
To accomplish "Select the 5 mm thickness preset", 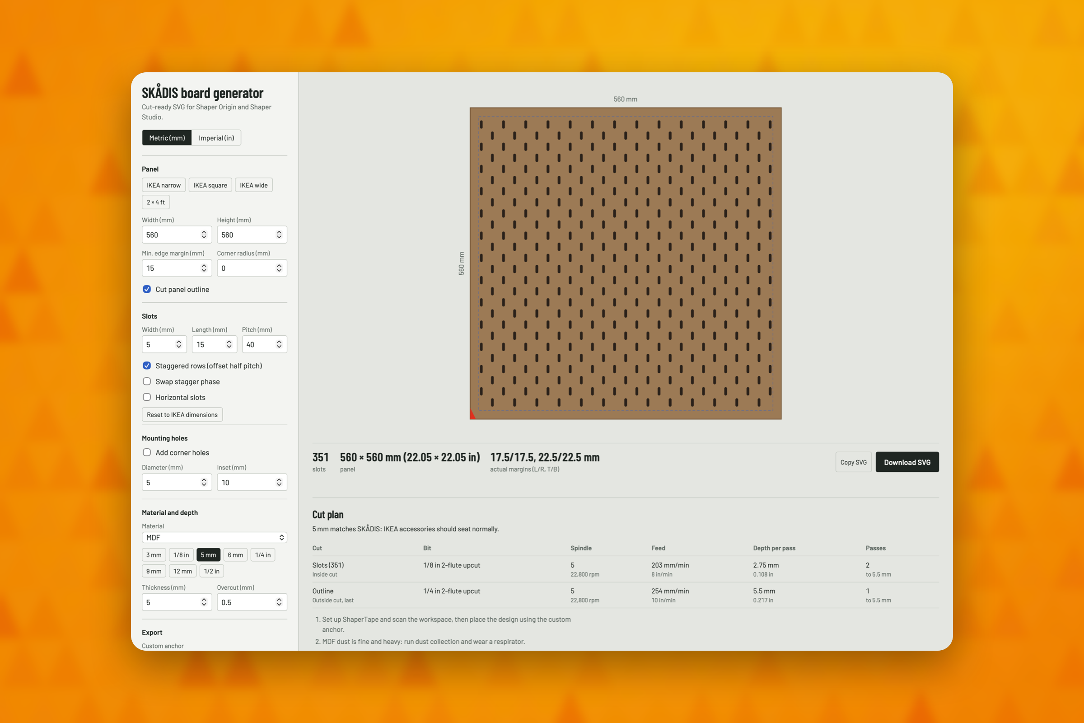I will pyautogui.click(x=208, y=555).
